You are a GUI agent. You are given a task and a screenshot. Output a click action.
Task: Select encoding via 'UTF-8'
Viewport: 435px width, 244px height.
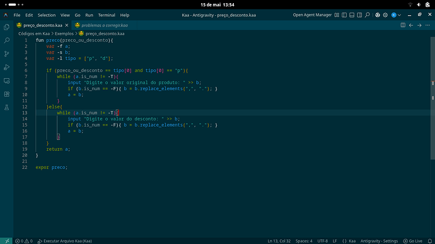pos(322,241)
